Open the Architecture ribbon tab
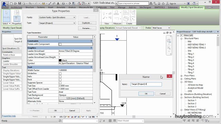Screen dimensions: 221x124 coord(17,7)
